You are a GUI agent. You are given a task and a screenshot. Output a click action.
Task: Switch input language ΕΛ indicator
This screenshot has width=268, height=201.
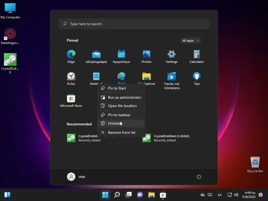220,195
